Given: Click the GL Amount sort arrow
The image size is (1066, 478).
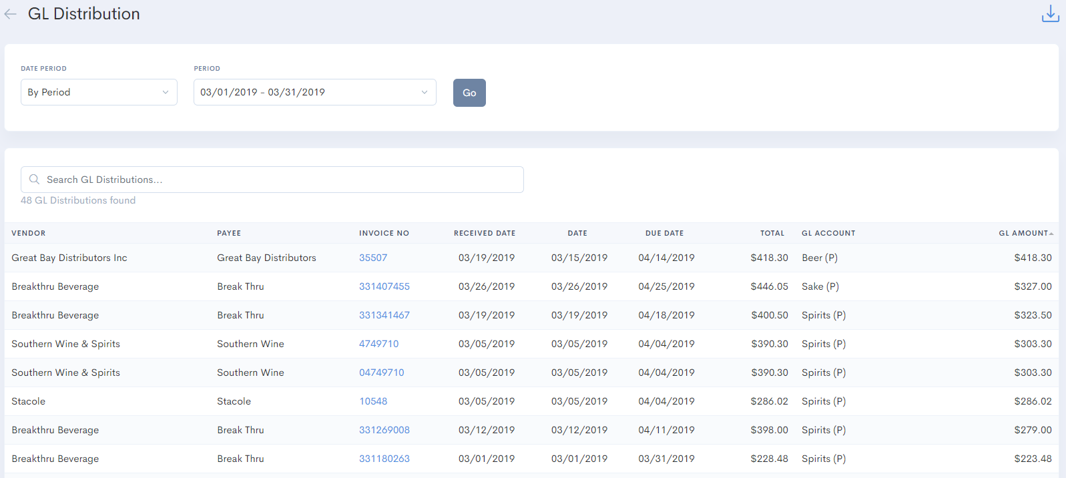Looking at the screenshot, I should pos(1051,234).
